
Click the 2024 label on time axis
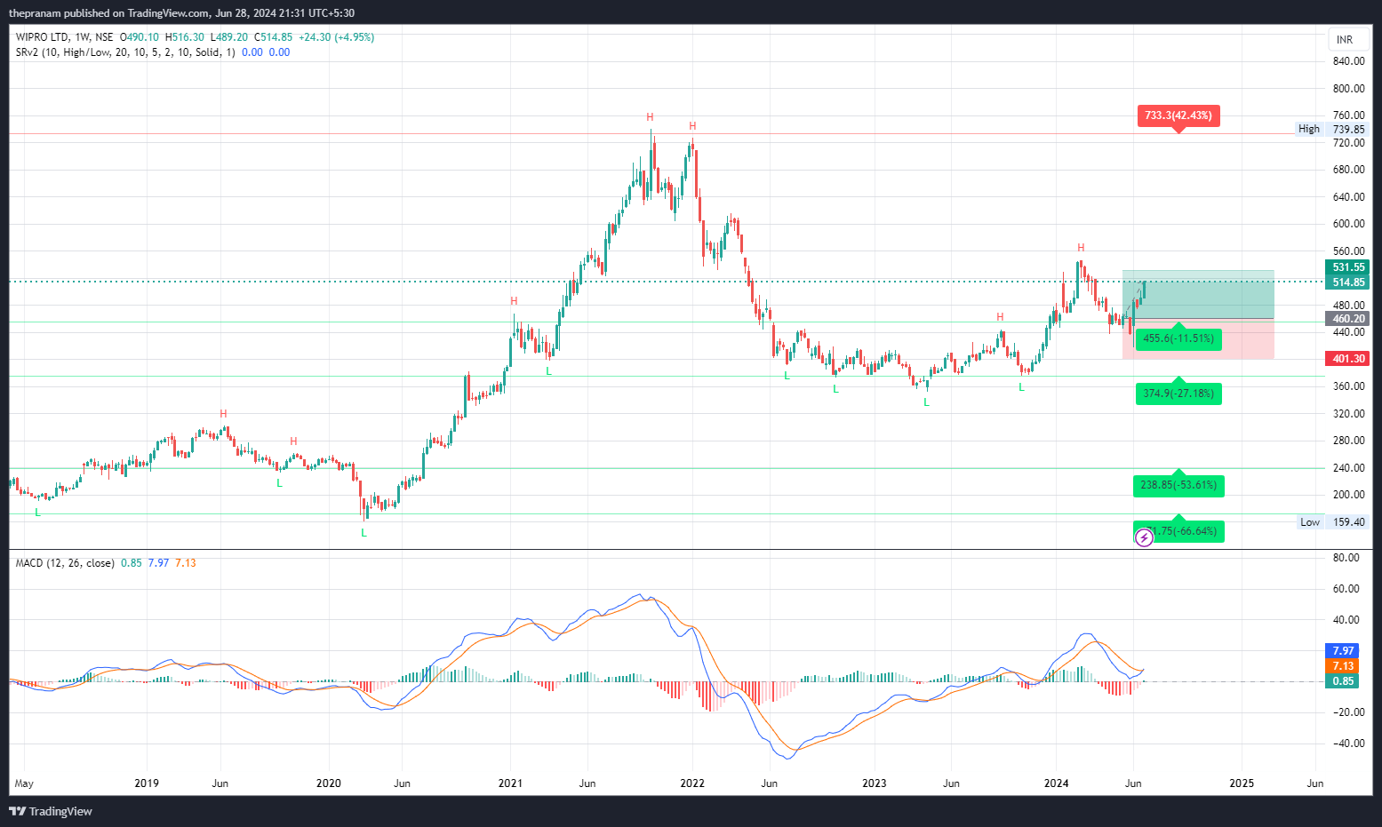coord(1057,783)
